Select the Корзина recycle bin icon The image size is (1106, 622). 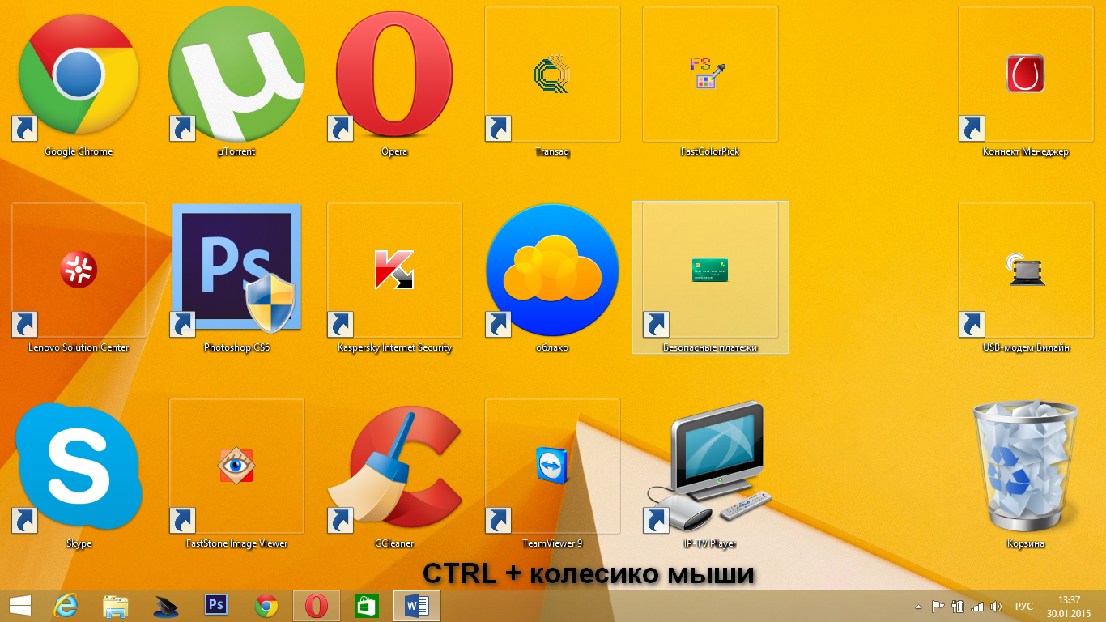pos(1026,466)
